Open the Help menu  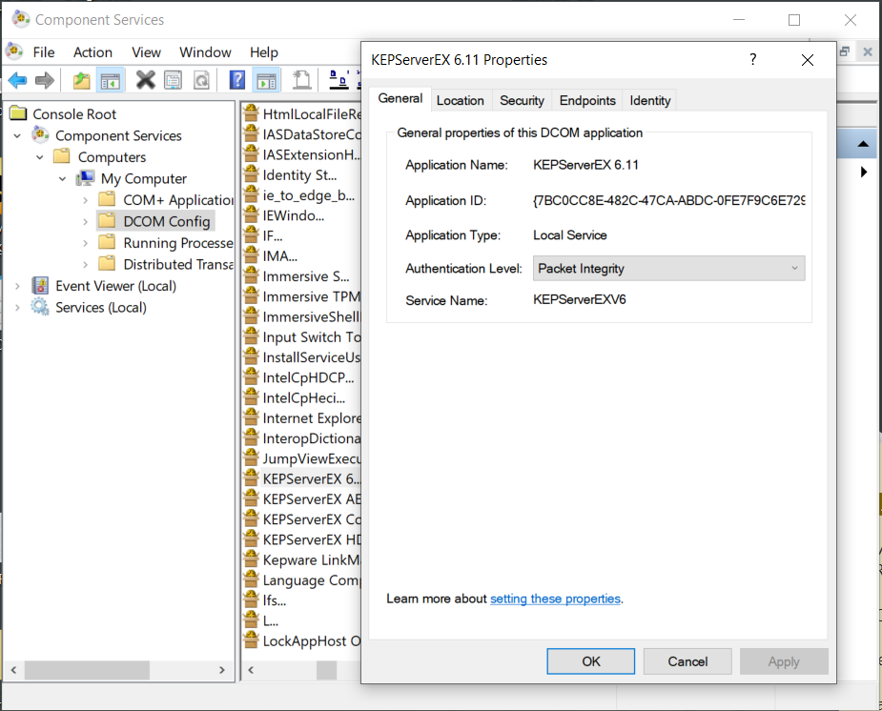pos(264,52)
